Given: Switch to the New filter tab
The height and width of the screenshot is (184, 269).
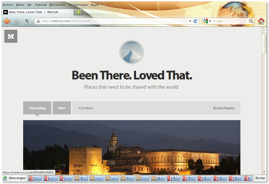Looking at the screenshot, I should click(x=62, y=108).
